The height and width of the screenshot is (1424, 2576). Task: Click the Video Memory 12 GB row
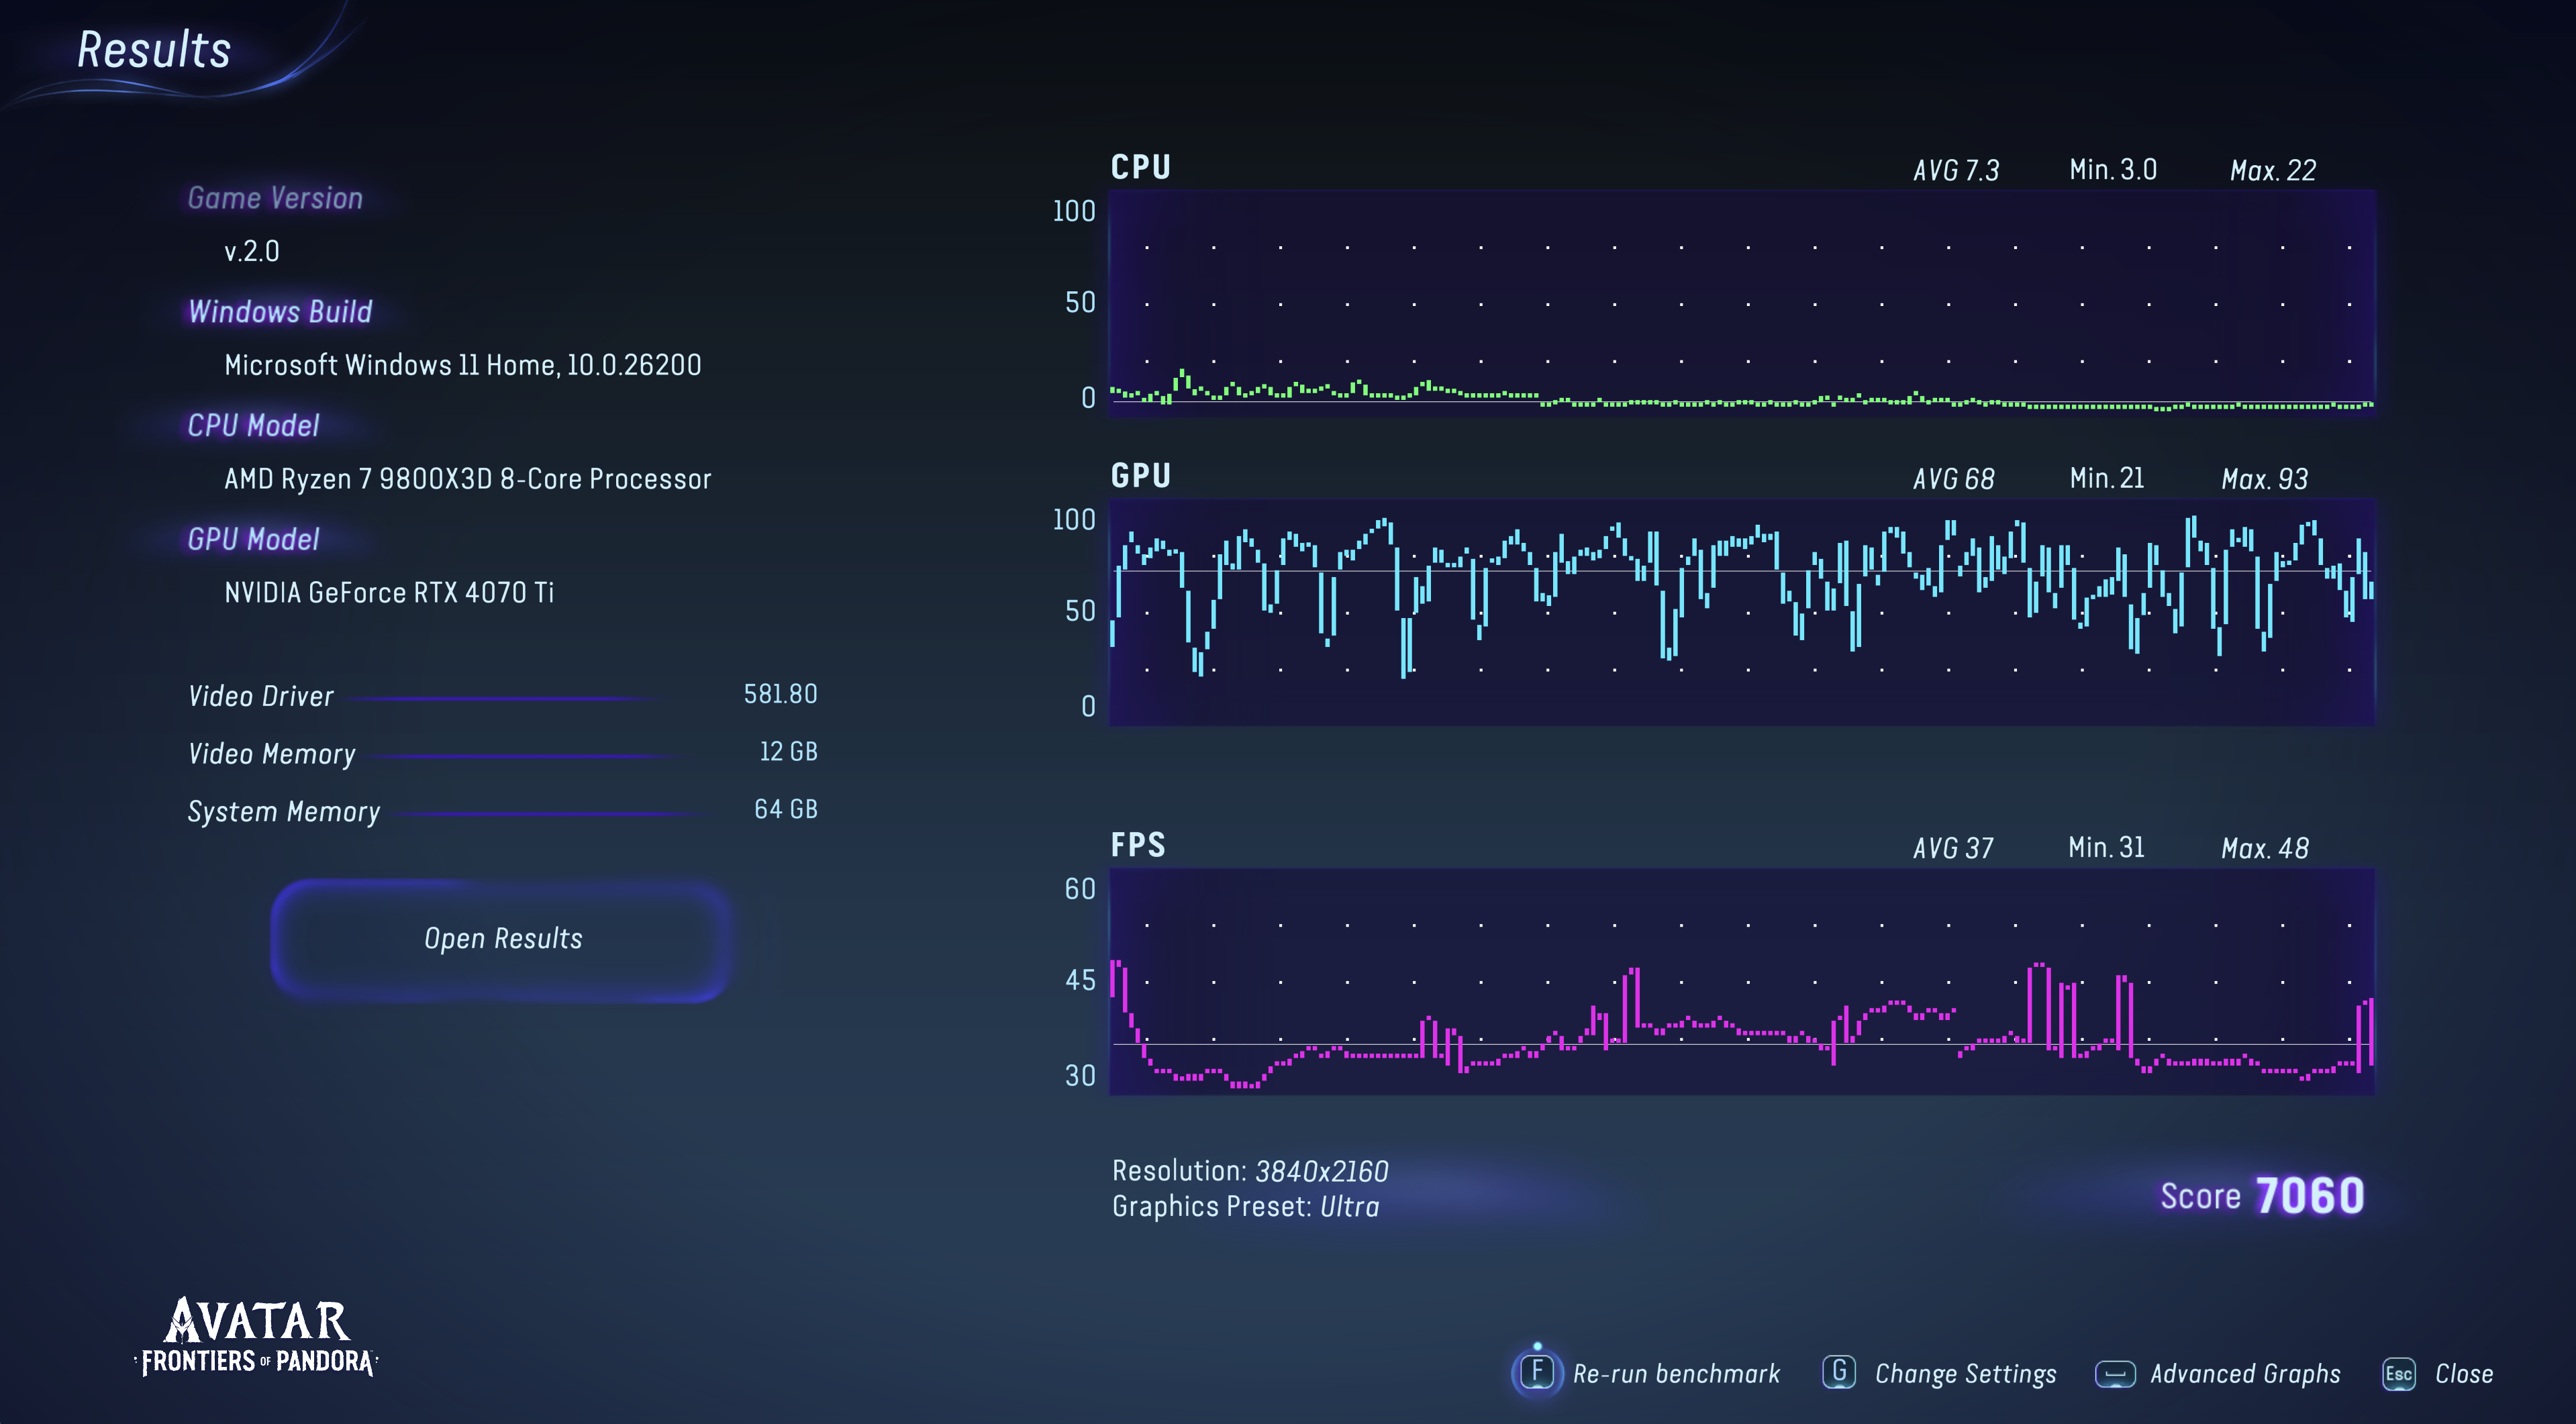tap(502, 753)
